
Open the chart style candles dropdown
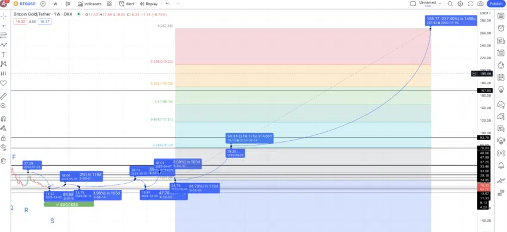(x=67, y=4)
